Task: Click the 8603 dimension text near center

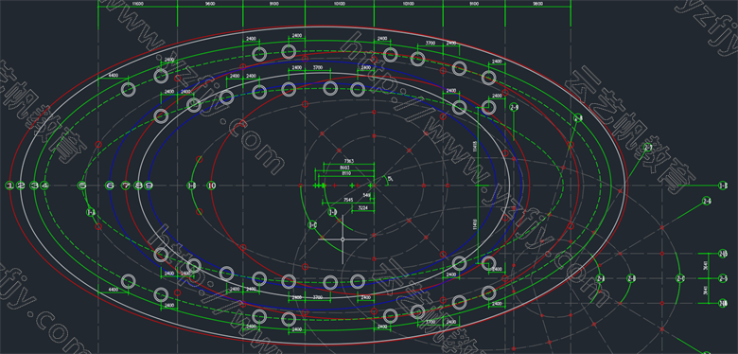Action: pos(344,168)
